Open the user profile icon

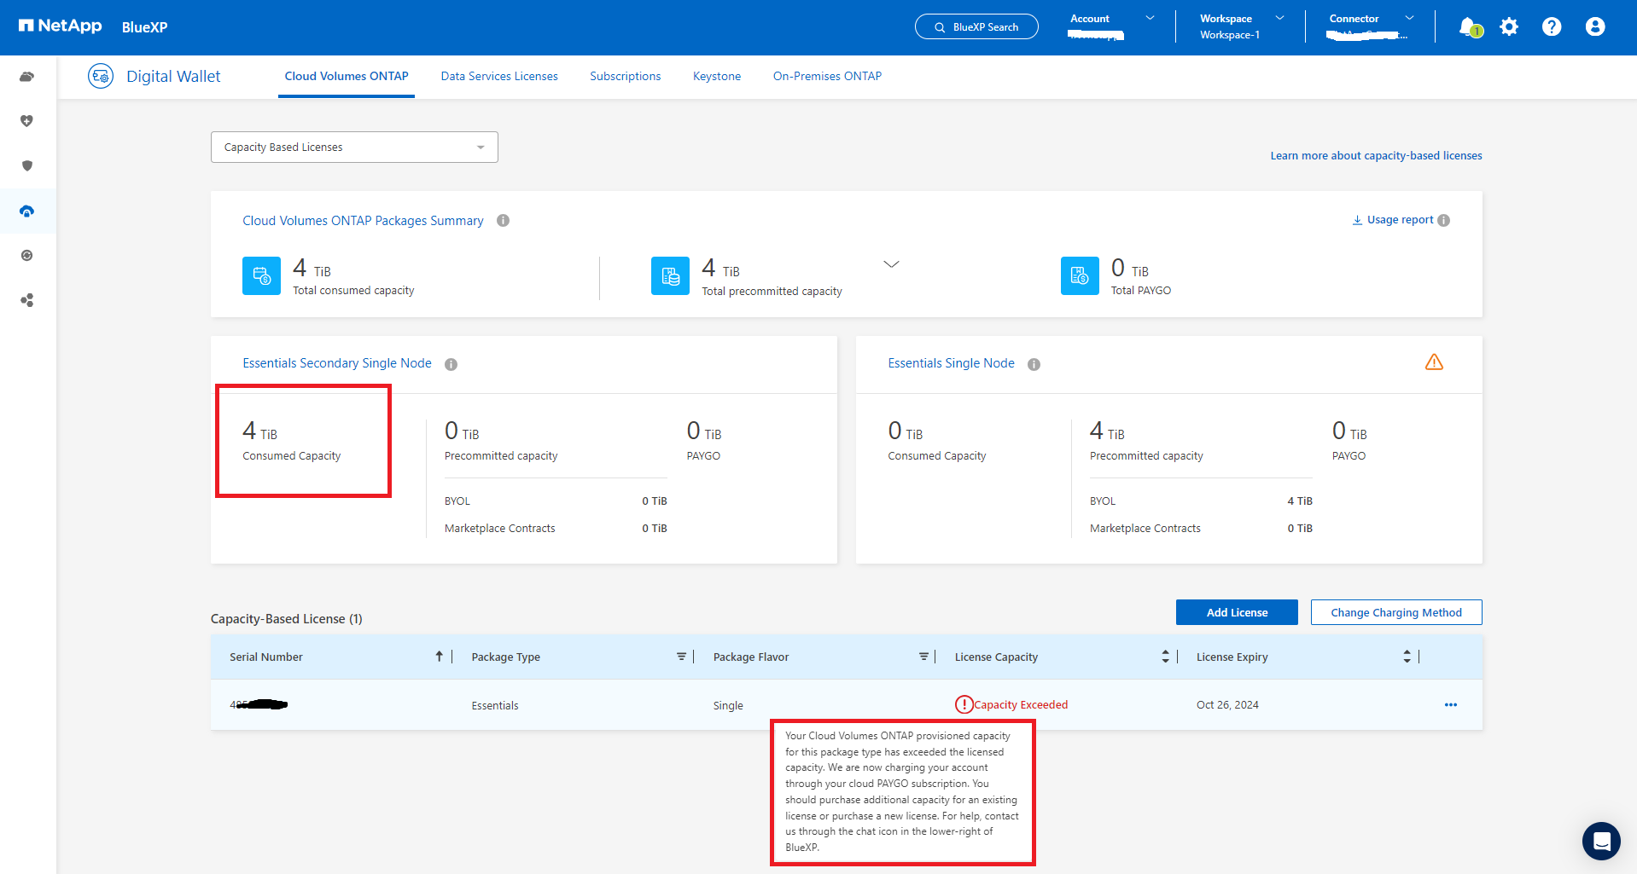pyautogui.click(x=1594, y=27)
